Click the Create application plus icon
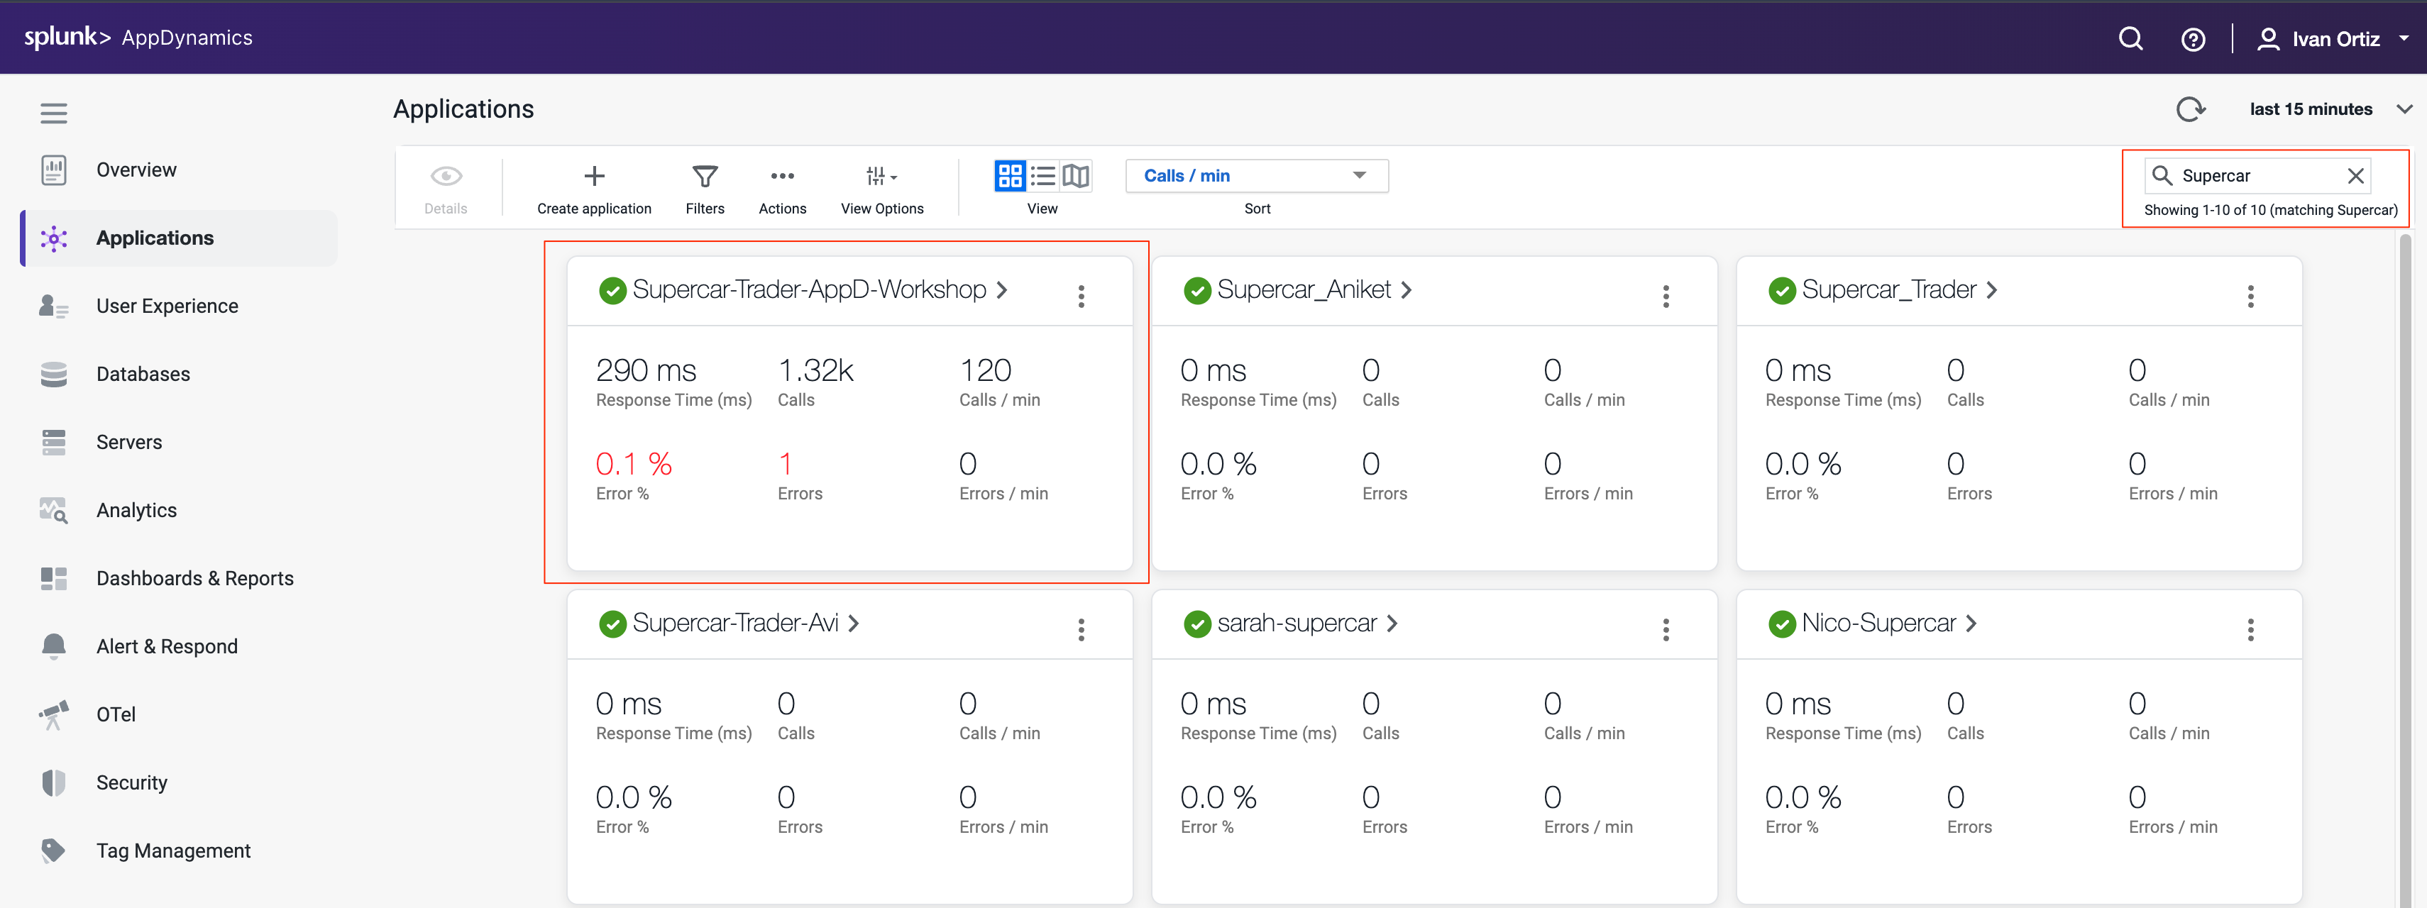The height and width of the screenshot is (908, 2427). coord(593,176)
